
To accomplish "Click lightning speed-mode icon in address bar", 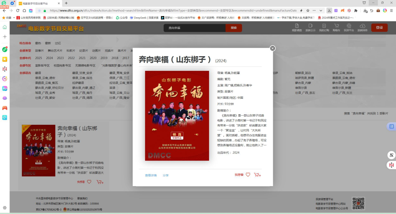I will pos(301,11).
